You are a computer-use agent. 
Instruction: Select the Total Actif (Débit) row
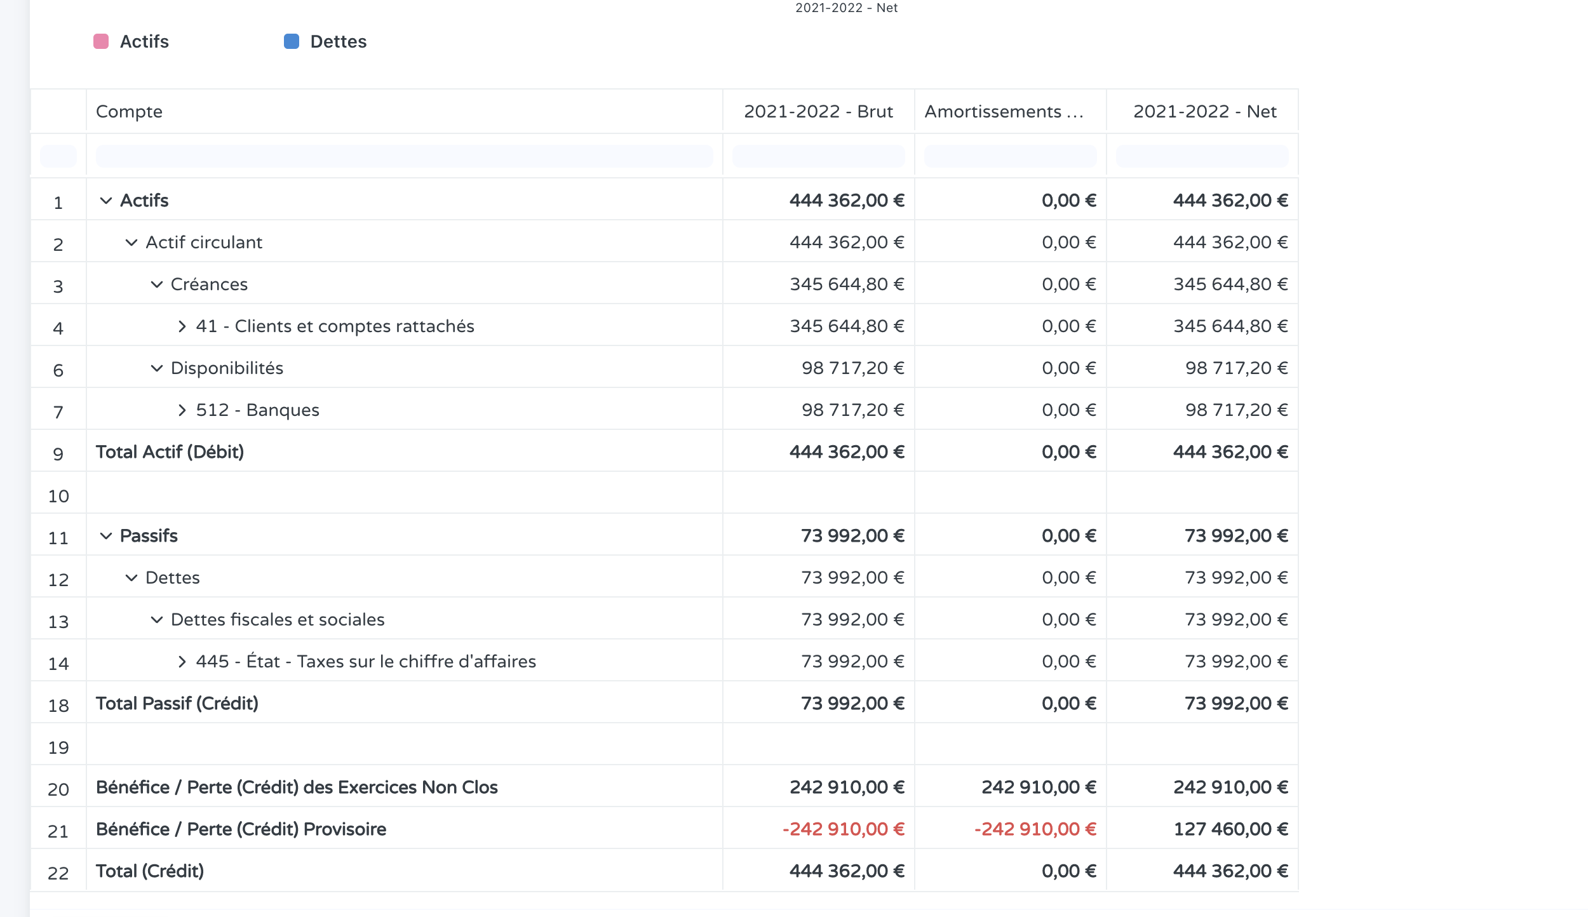click(170, 452)
